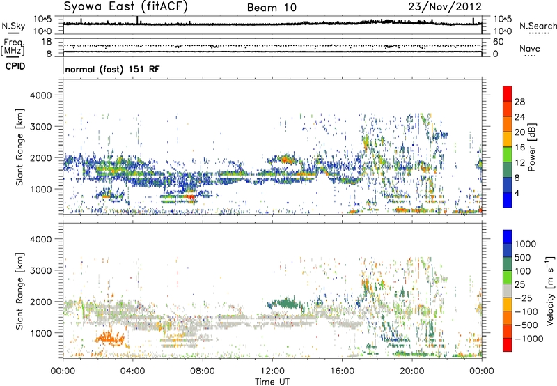Click the red high-power echo near 07:20
This screenshot has height=386, width=557.
click(x=190, y=196)
